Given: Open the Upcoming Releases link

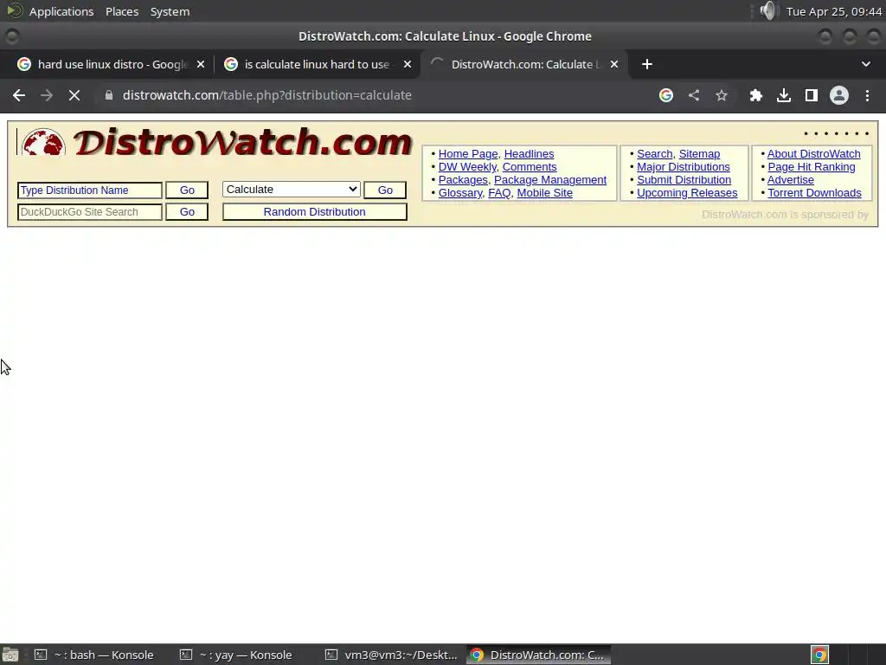Looking at the screenshot, I should point(687,193).
